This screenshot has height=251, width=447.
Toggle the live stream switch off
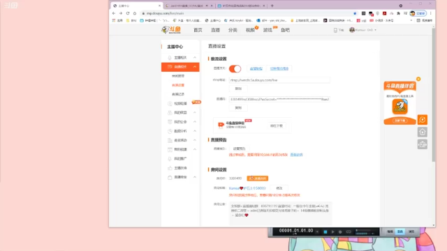click(x=235, y=68)
